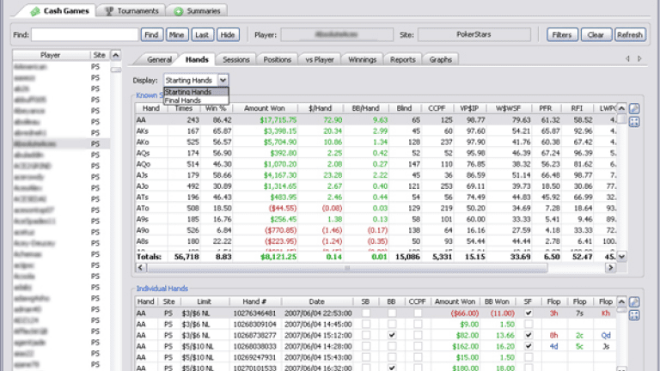Screen dimensions: 660x371
Task: Toggle BB checkbox for hand 10268738277
Action: click(392, 335)
